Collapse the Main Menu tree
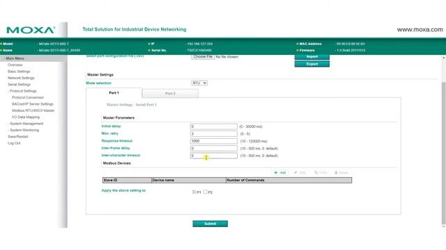Viewport: 446px width, 250px height. tap(14, 58)
